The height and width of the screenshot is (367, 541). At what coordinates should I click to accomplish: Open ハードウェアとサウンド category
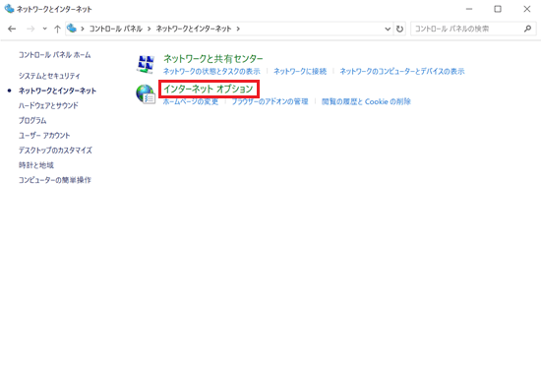(x=48, y=105)
